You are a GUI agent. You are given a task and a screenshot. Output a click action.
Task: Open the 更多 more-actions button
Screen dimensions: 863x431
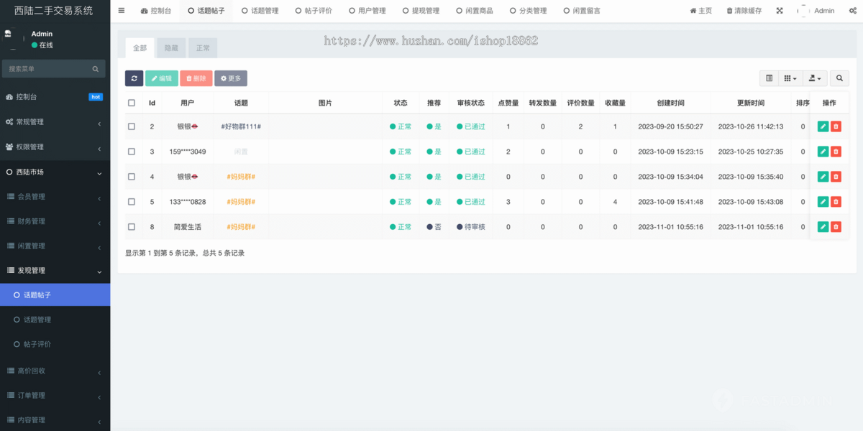click(x=230, y=78)
